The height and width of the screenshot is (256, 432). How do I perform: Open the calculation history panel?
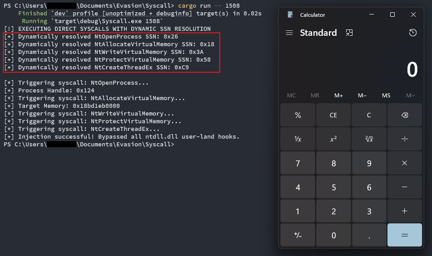[x=412, y=33]
